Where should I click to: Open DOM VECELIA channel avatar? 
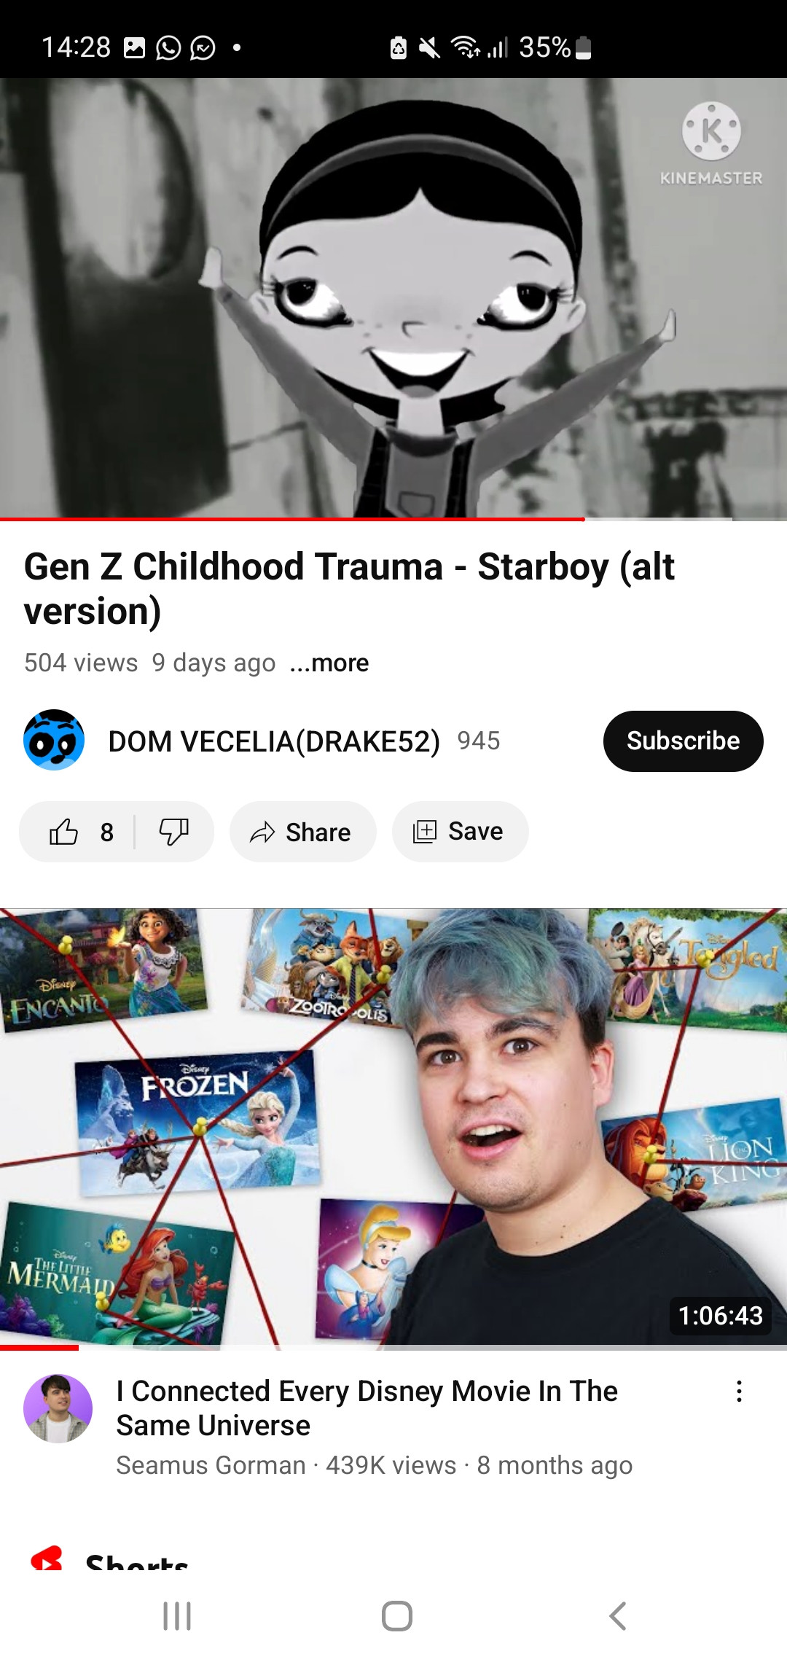coord(54,740)
